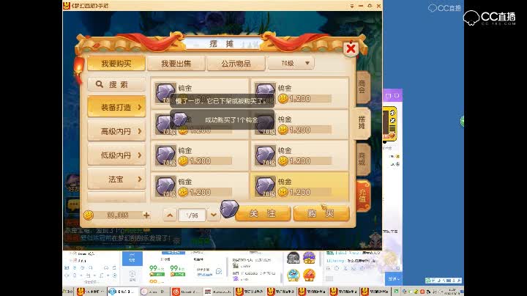Click the CC直播 logo
This screenshot has height=296, width=527.
pyautogui.click(x=489, y=18)
